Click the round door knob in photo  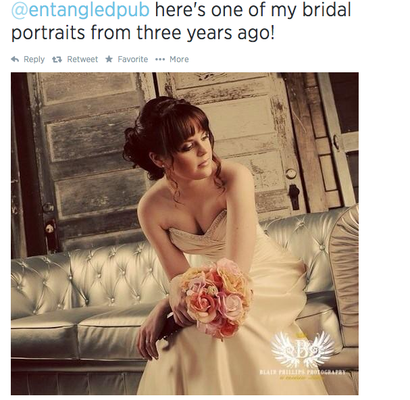(x=290, y=174)
